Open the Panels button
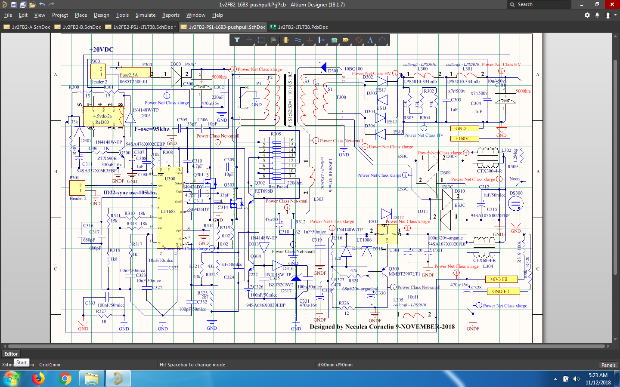The image size is (620, 387). [608, 365]
